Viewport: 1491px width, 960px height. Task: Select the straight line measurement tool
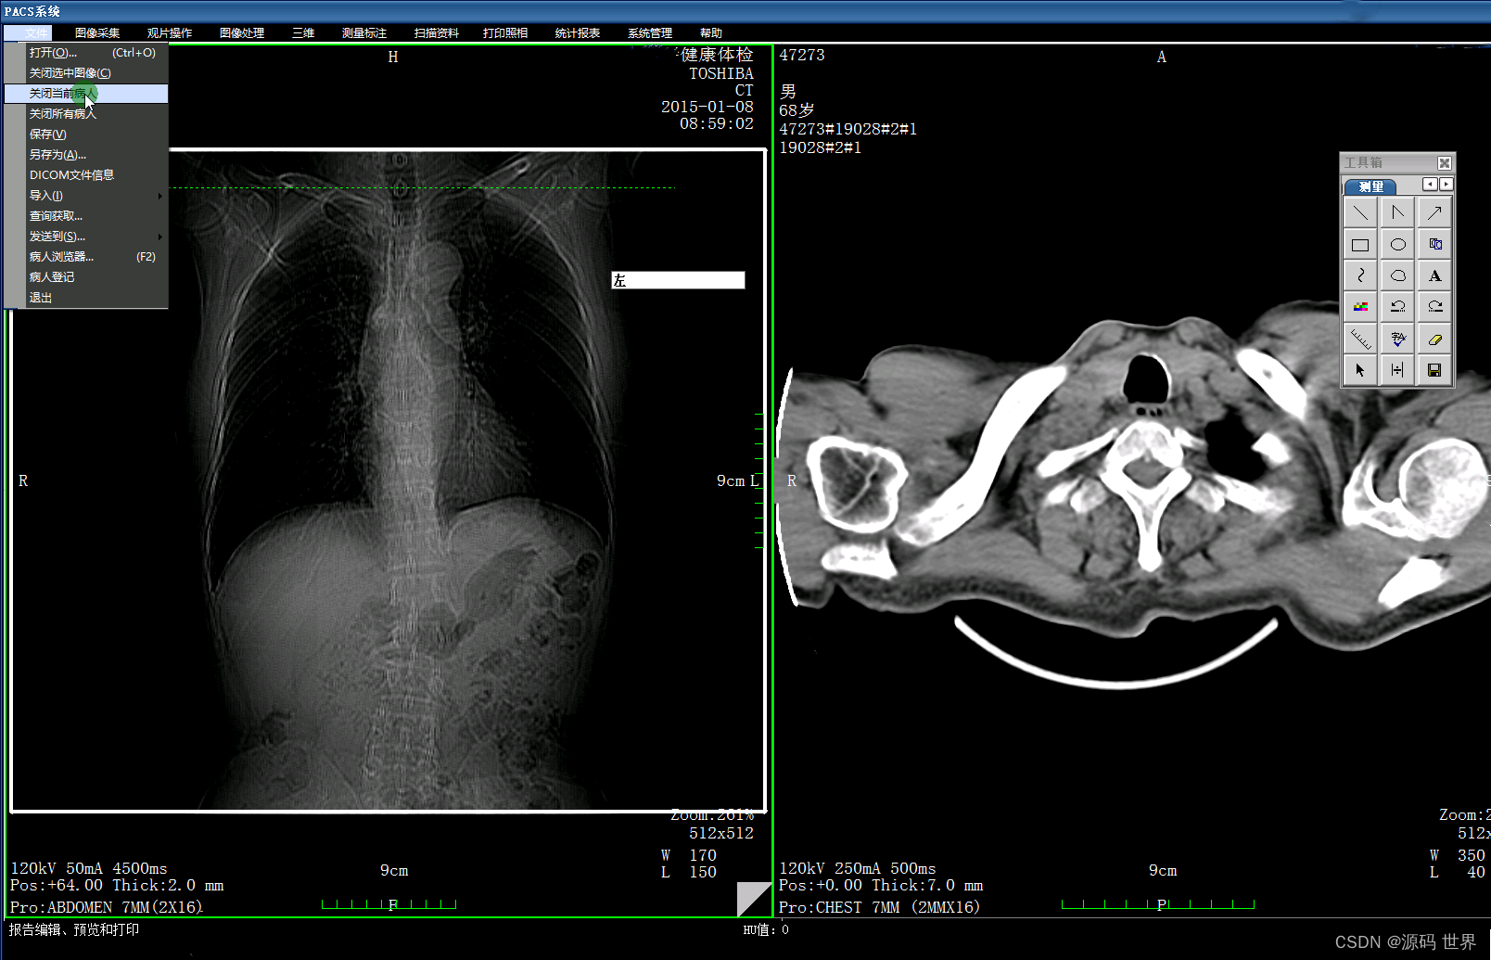1360,213
